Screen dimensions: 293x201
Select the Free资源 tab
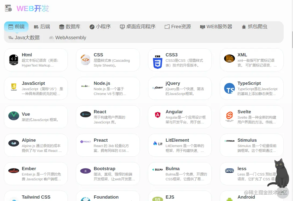point(178,27)
